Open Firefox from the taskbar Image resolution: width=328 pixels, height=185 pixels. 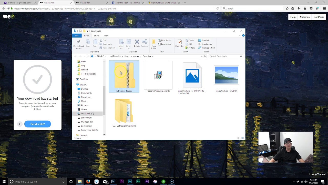click(x=88, y=181)
